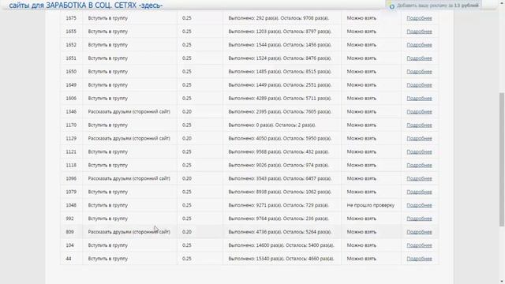The width and height of the screenshot is (505, 284).
Task: Open Подробнее link for task 1675
Action: pos(419,18)
